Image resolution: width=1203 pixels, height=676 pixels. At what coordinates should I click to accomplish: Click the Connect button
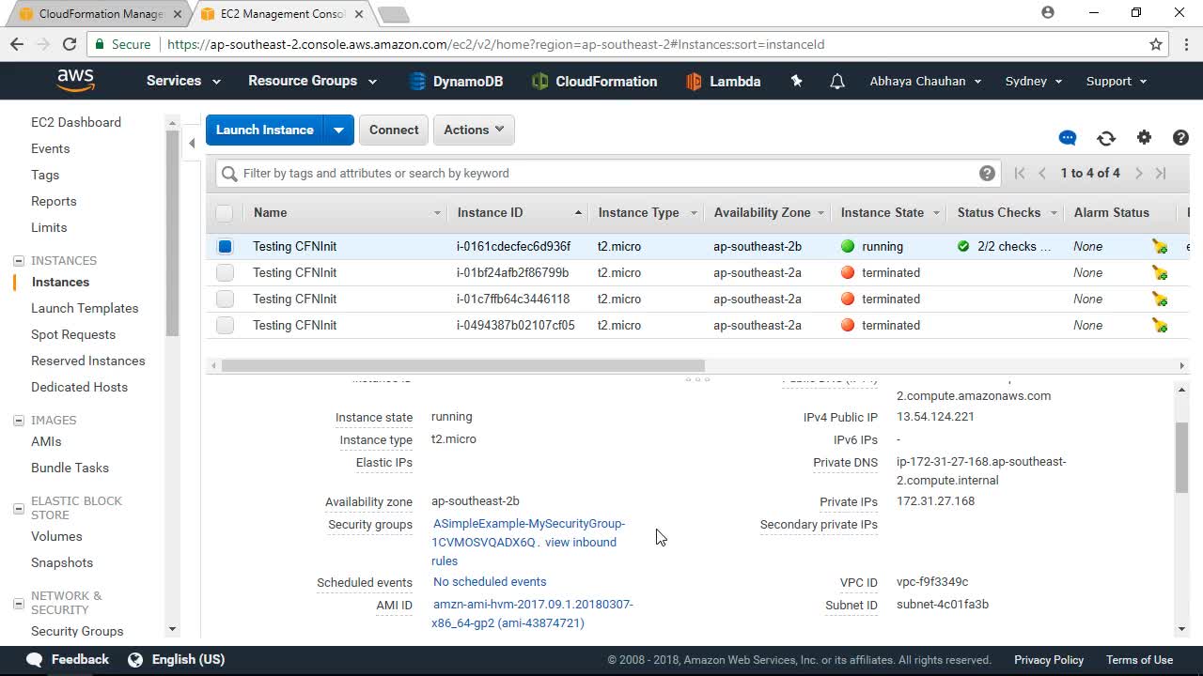[394, 130]
